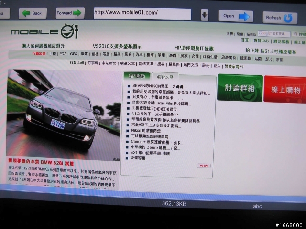Open the URL history dropdown arrow
Image resolution: width=306 pixels, height=229 pixels.
point(205,15)
